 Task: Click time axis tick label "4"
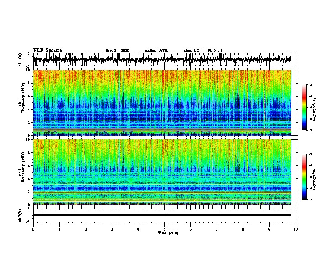138,229
